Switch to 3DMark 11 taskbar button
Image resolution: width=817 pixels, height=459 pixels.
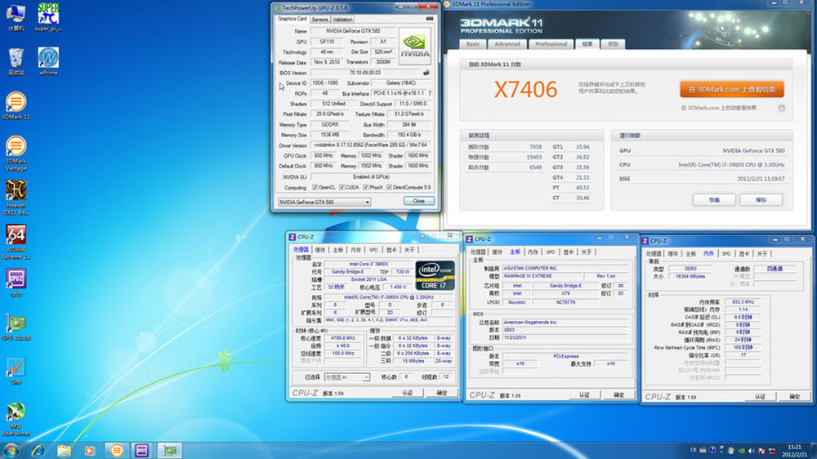click(116, 450)
